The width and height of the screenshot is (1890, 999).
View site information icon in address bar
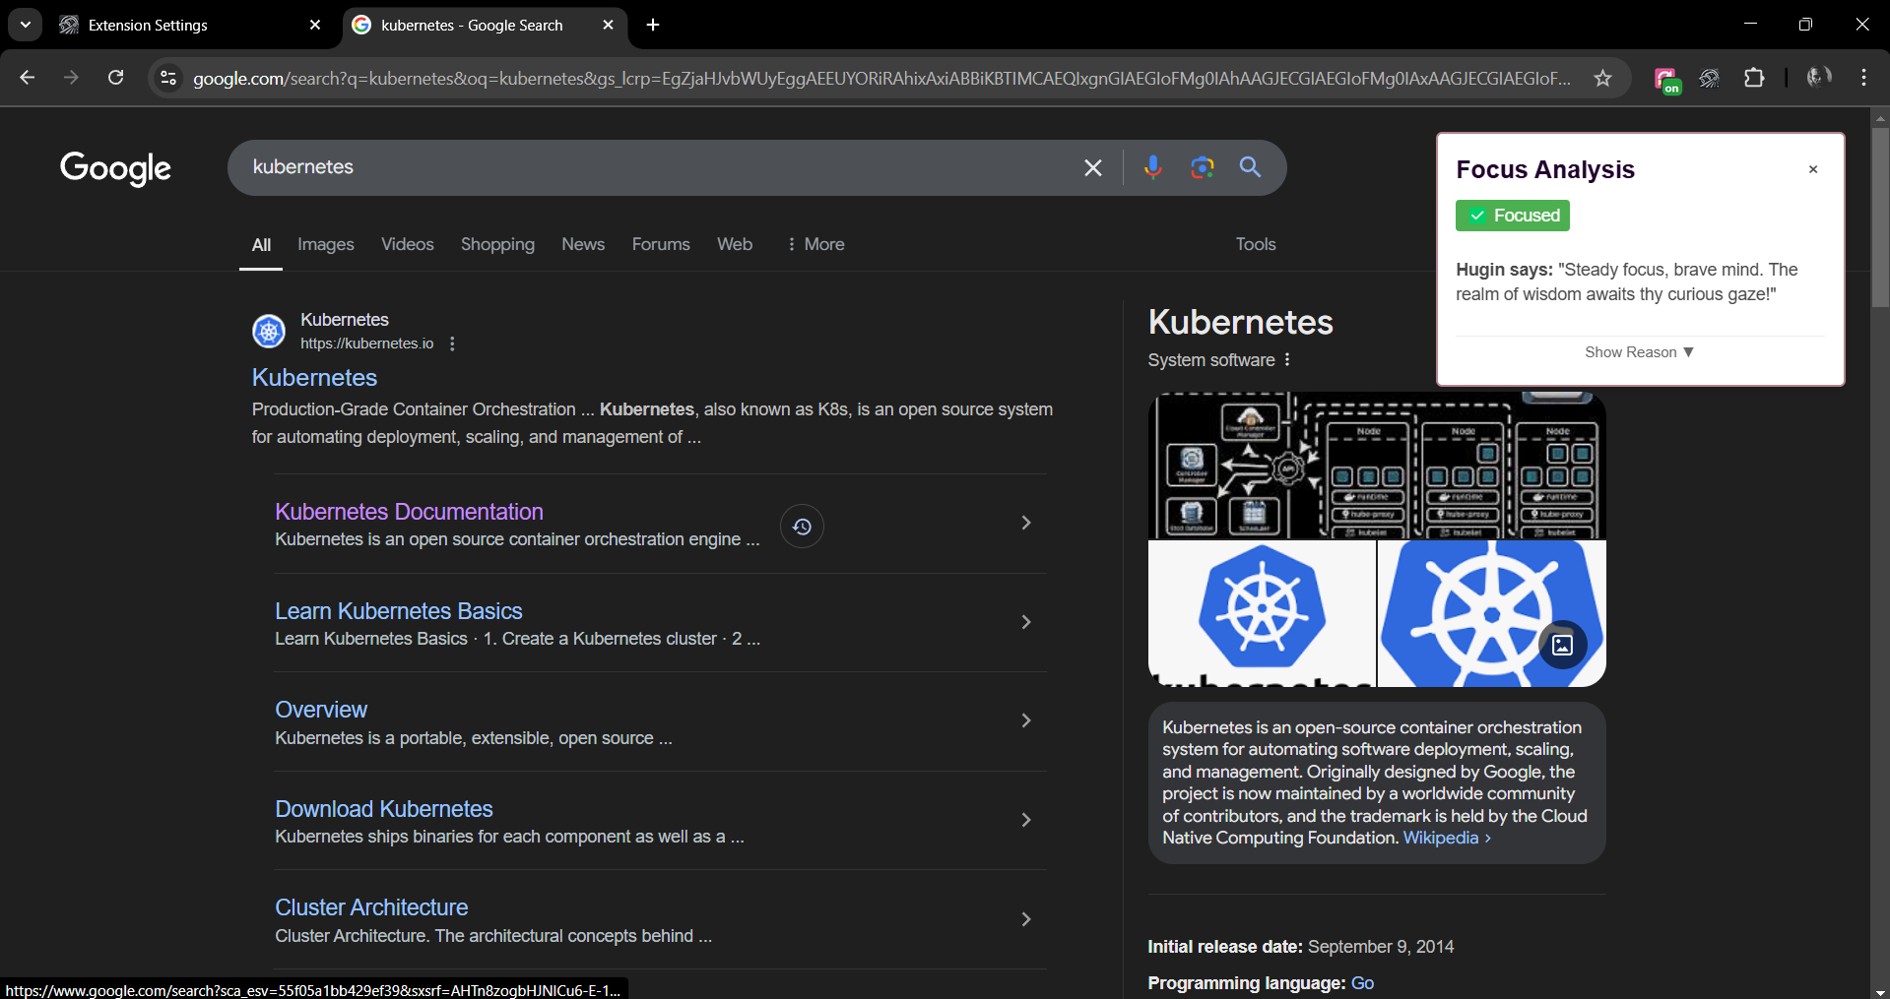[x=168, y=78]
